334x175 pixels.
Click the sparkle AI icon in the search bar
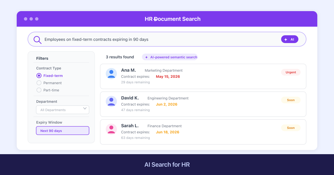point(286,39)
